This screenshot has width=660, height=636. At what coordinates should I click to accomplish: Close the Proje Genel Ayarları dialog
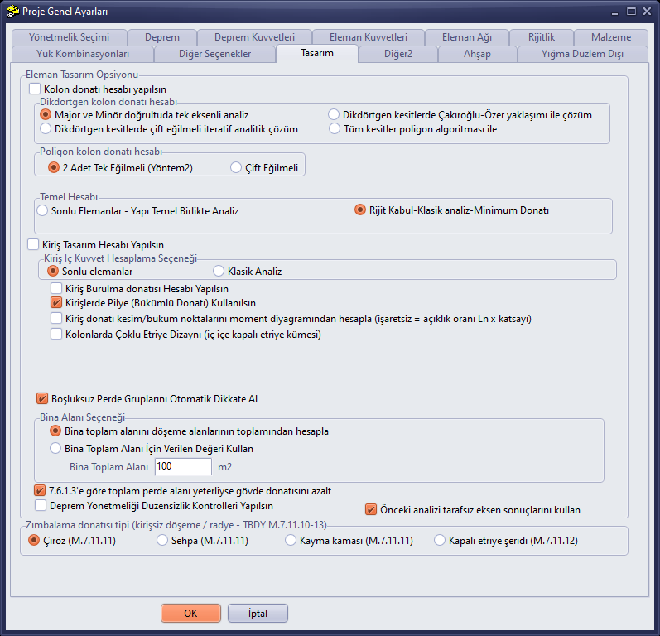point(647,12)
